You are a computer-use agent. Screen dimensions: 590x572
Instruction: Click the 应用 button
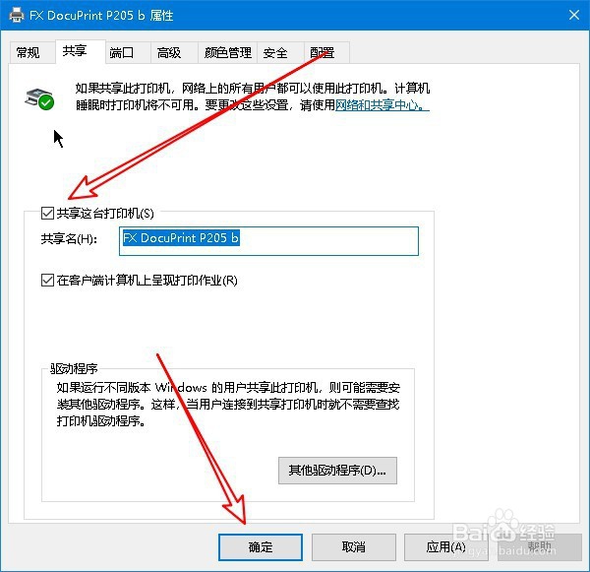coord(446,547)
